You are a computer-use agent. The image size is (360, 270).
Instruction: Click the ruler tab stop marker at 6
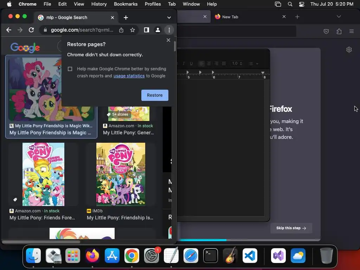click(213, 72)
